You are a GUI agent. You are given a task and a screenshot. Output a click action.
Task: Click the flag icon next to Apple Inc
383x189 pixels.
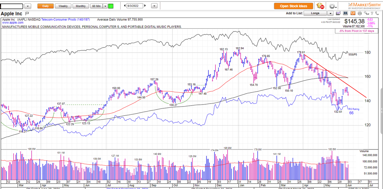coord(27,14)
